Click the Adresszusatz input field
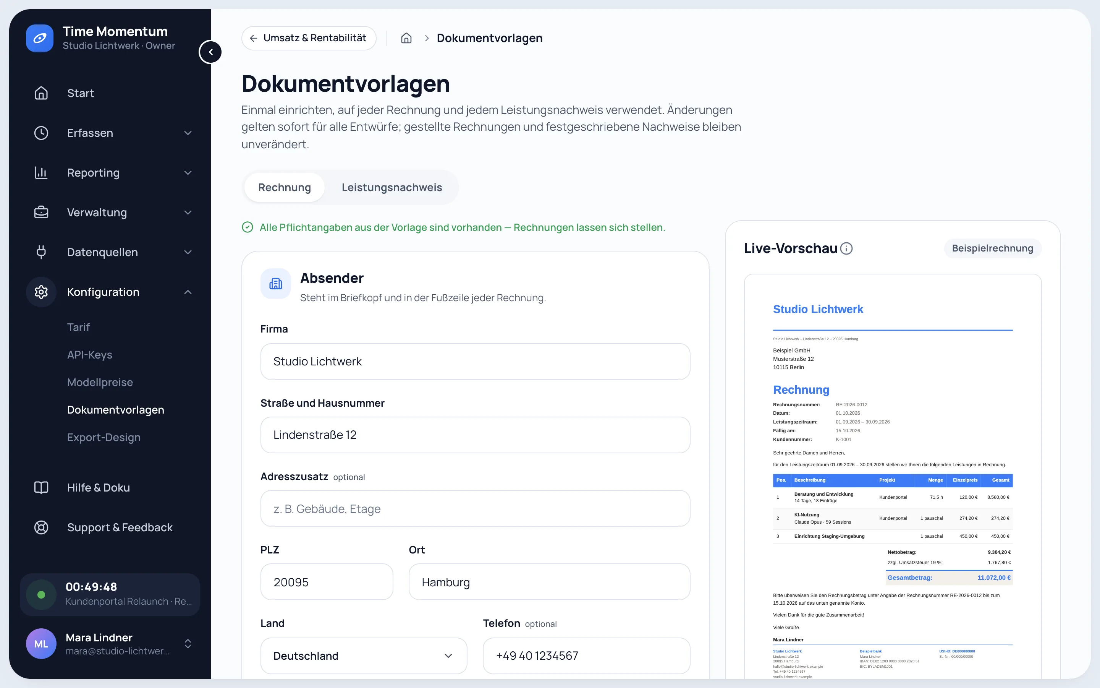The image size is (1100, 688). click(475, 509)
